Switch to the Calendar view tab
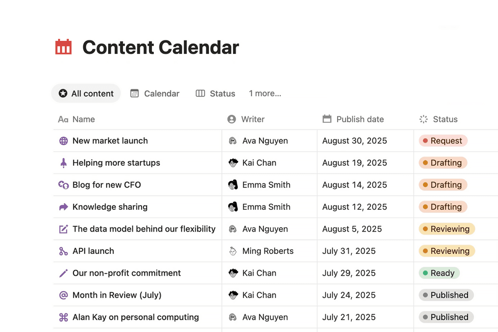Viewport: 498px width, 332px height. 155,94
